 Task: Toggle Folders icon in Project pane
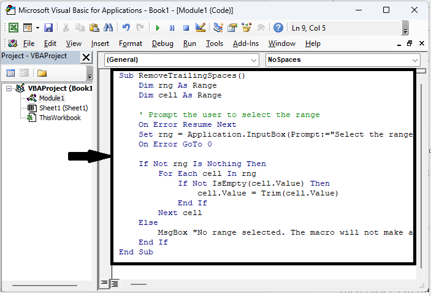click(42, 73)
